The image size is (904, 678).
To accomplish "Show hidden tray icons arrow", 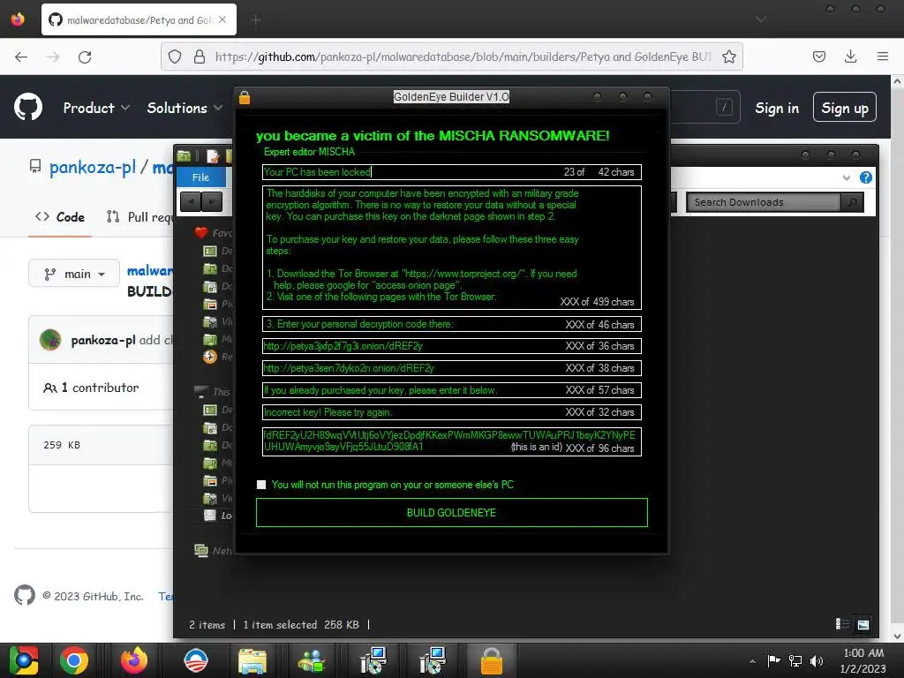I will coord(752,661).
